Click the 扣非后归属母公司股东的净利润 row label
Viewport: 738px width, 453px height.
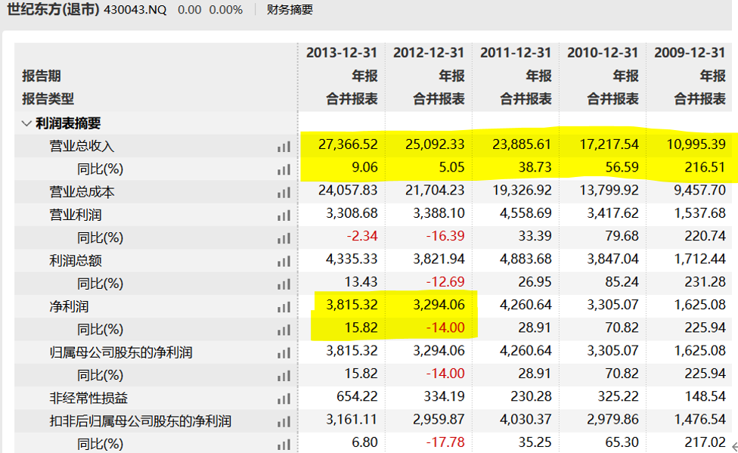[x=140, y=421]
